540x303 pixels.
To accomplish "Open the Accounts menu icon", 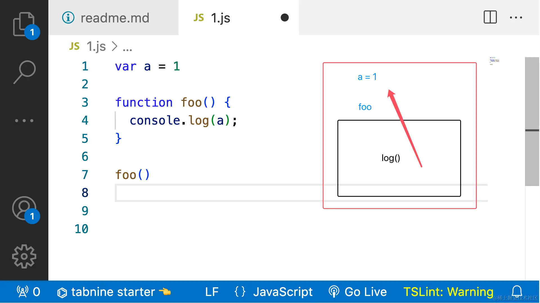I will [24, 208].
